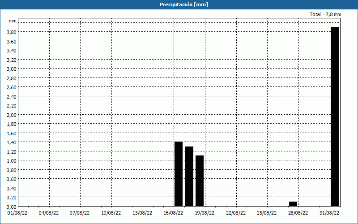Viewport: 358px width, 224px height.
Task: Click the 2,20 y-axis value
Action: (12, 106)
